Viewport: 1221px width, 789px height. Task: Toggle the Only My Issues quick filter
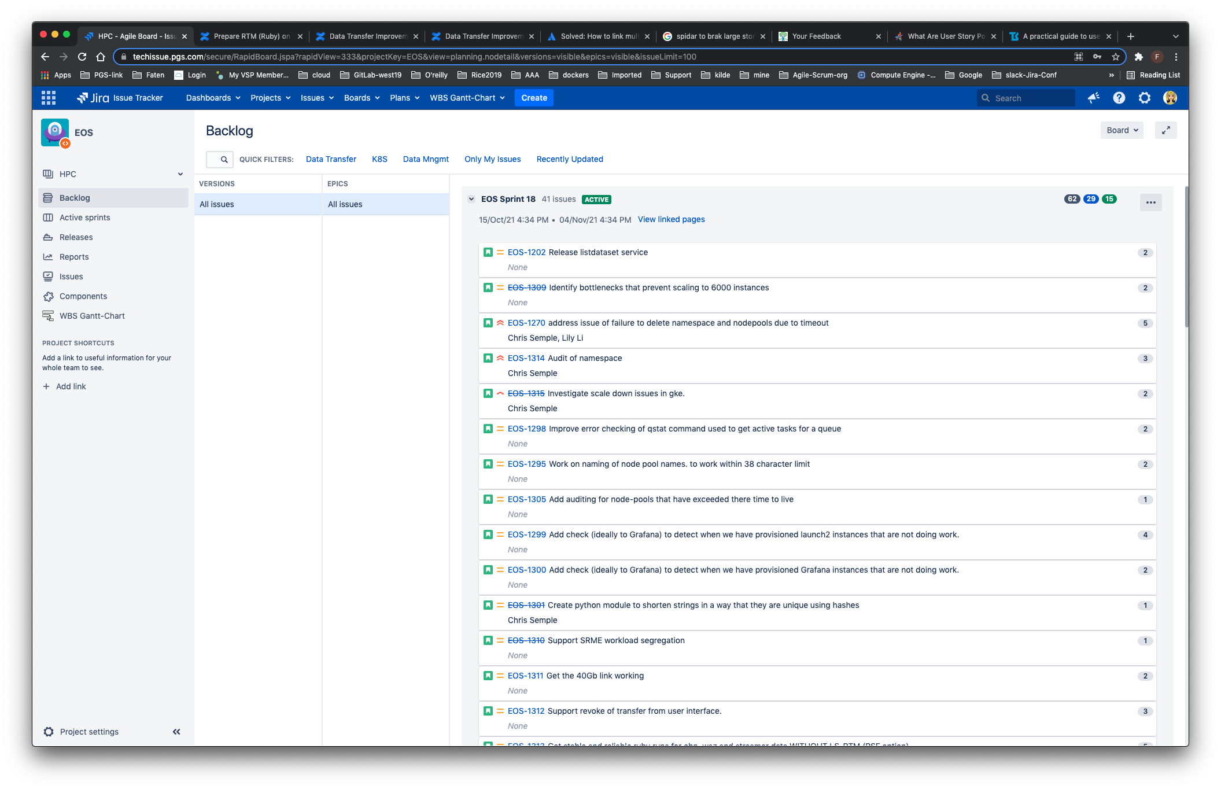[492, 159]
